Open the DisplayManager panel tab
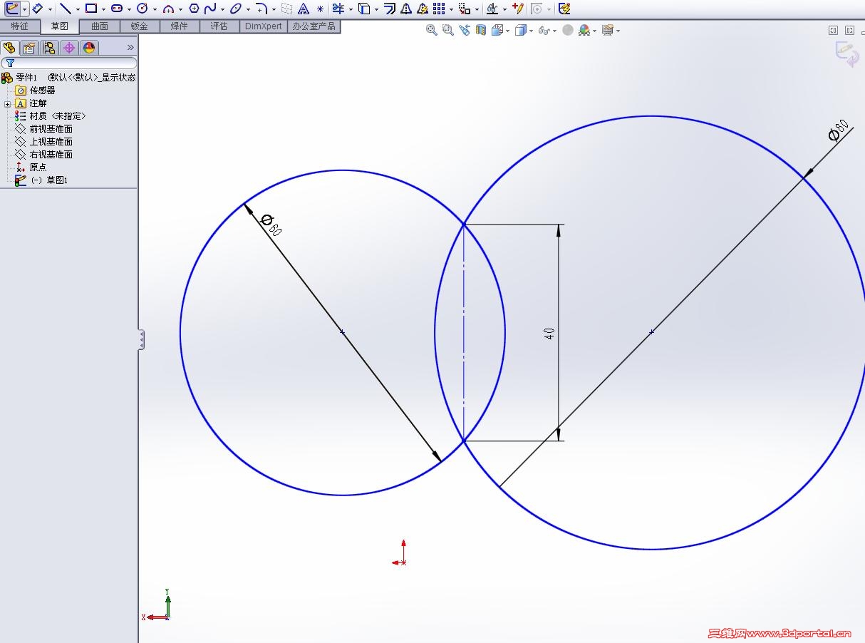 point(89,48)
